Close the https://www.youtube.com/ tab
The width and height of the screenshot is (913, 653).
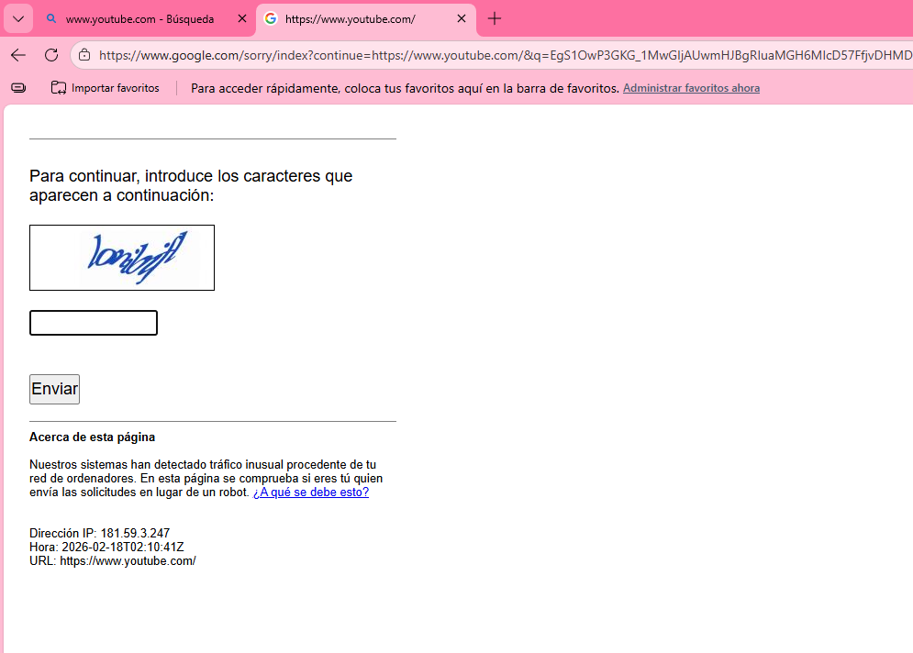tap(462, 18)
